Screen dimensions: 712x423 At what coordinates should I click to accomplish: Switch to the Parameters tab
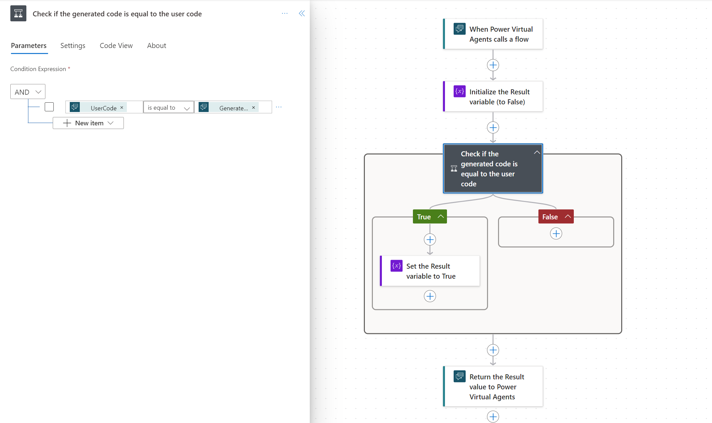click(29, 46)
